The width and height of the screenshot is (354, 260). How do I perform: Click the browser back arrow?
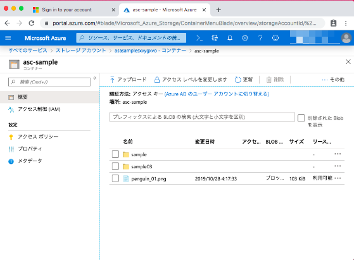pos(7,23)
